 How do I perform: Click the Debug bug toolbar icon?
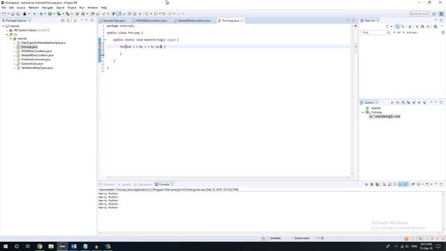(x=41, y=14)
